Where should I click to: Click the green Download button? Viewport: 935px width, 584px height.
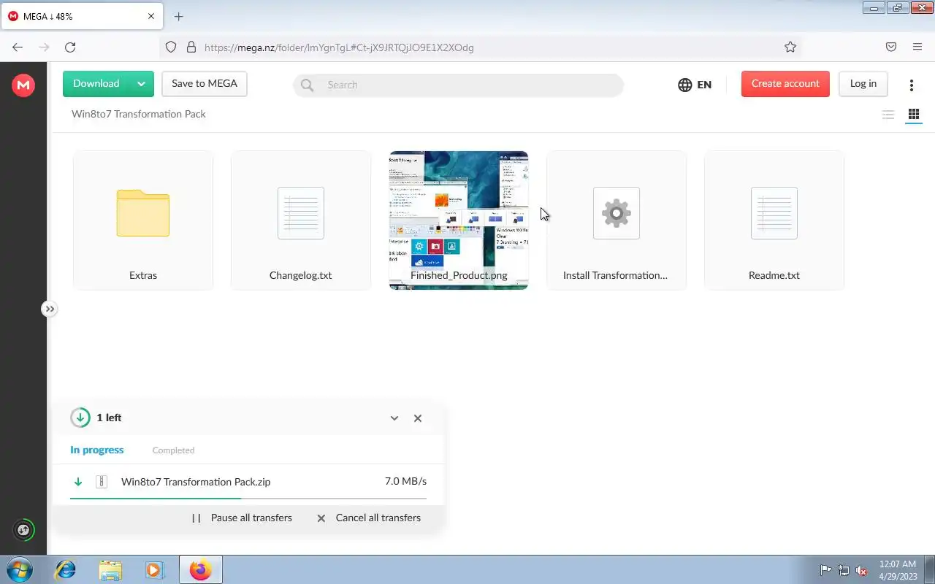96,84
